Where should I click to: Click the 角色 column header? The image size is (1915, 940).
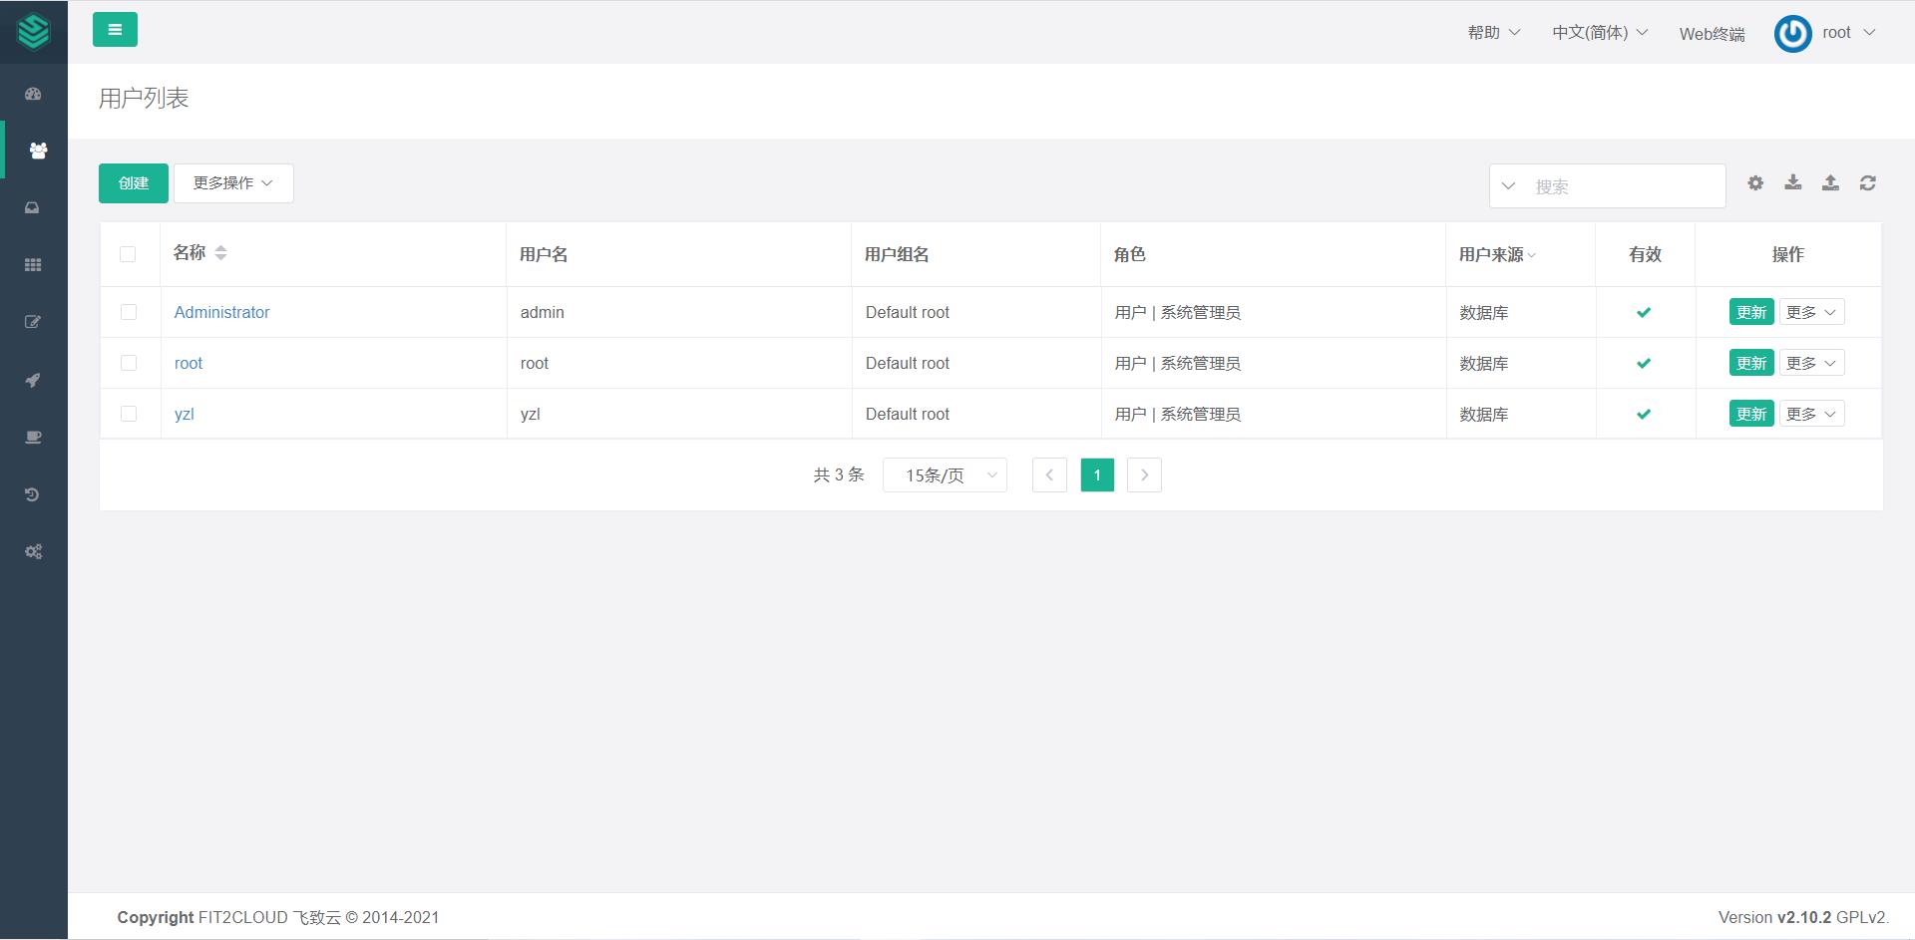1129,254
